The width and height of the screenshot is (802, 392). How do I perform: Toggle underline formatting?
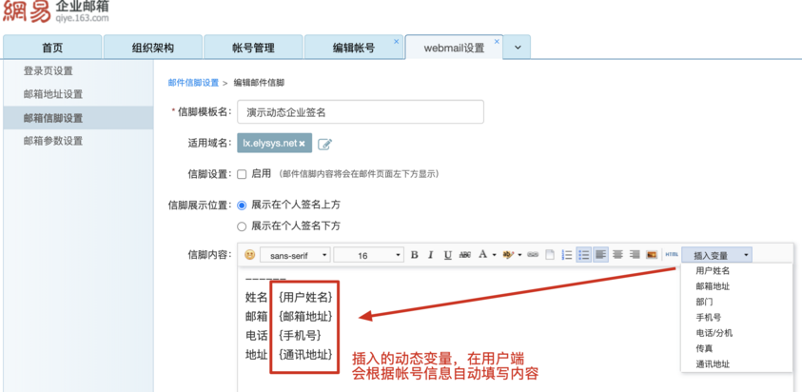[x=447, y=255]
